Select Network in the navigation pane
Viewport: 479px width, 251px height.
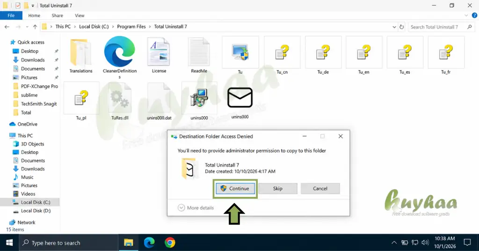click(x=26, y=223)
